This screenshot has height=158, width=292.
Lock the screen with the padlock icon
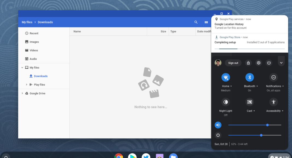[x=248, y=63]
